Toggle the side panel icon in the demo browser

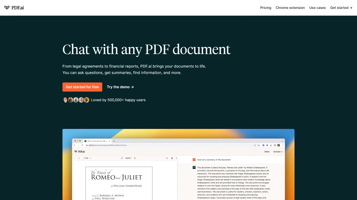[275, 145]
